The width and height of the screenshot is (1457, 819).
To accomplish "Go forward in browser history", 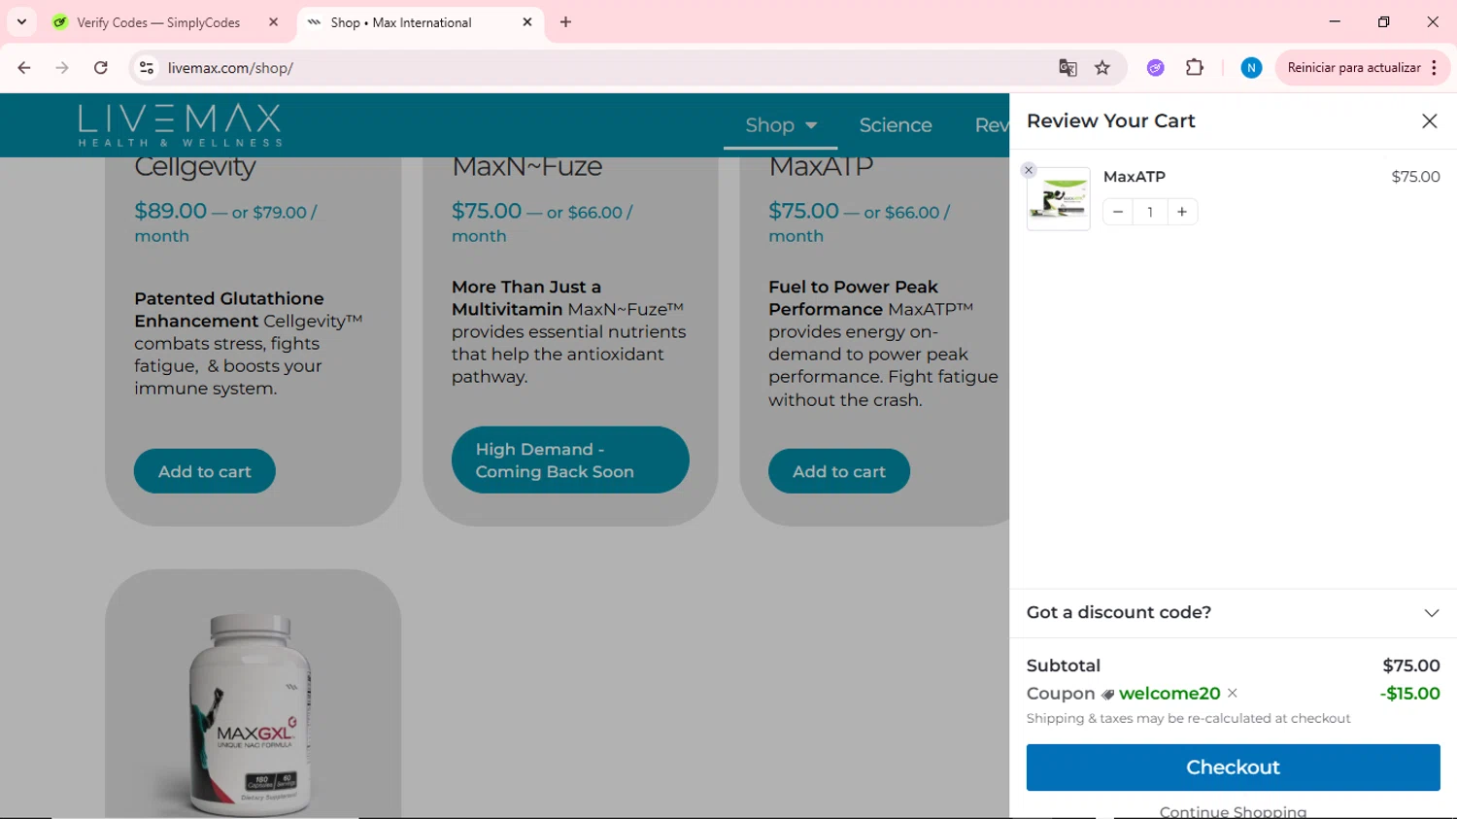I will [x=62, y=68].
